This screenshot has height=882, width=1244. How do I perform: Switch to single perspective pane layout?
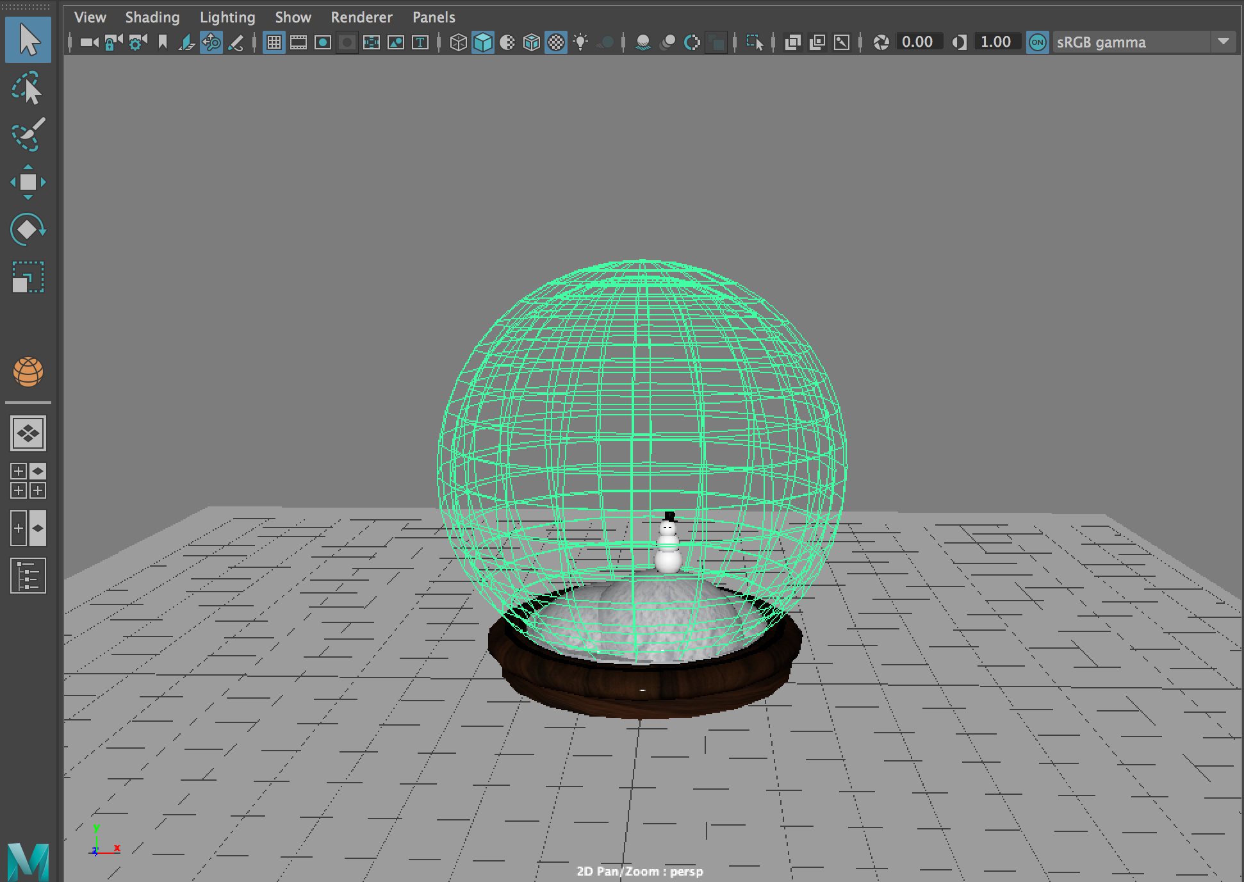click(28, 433)
